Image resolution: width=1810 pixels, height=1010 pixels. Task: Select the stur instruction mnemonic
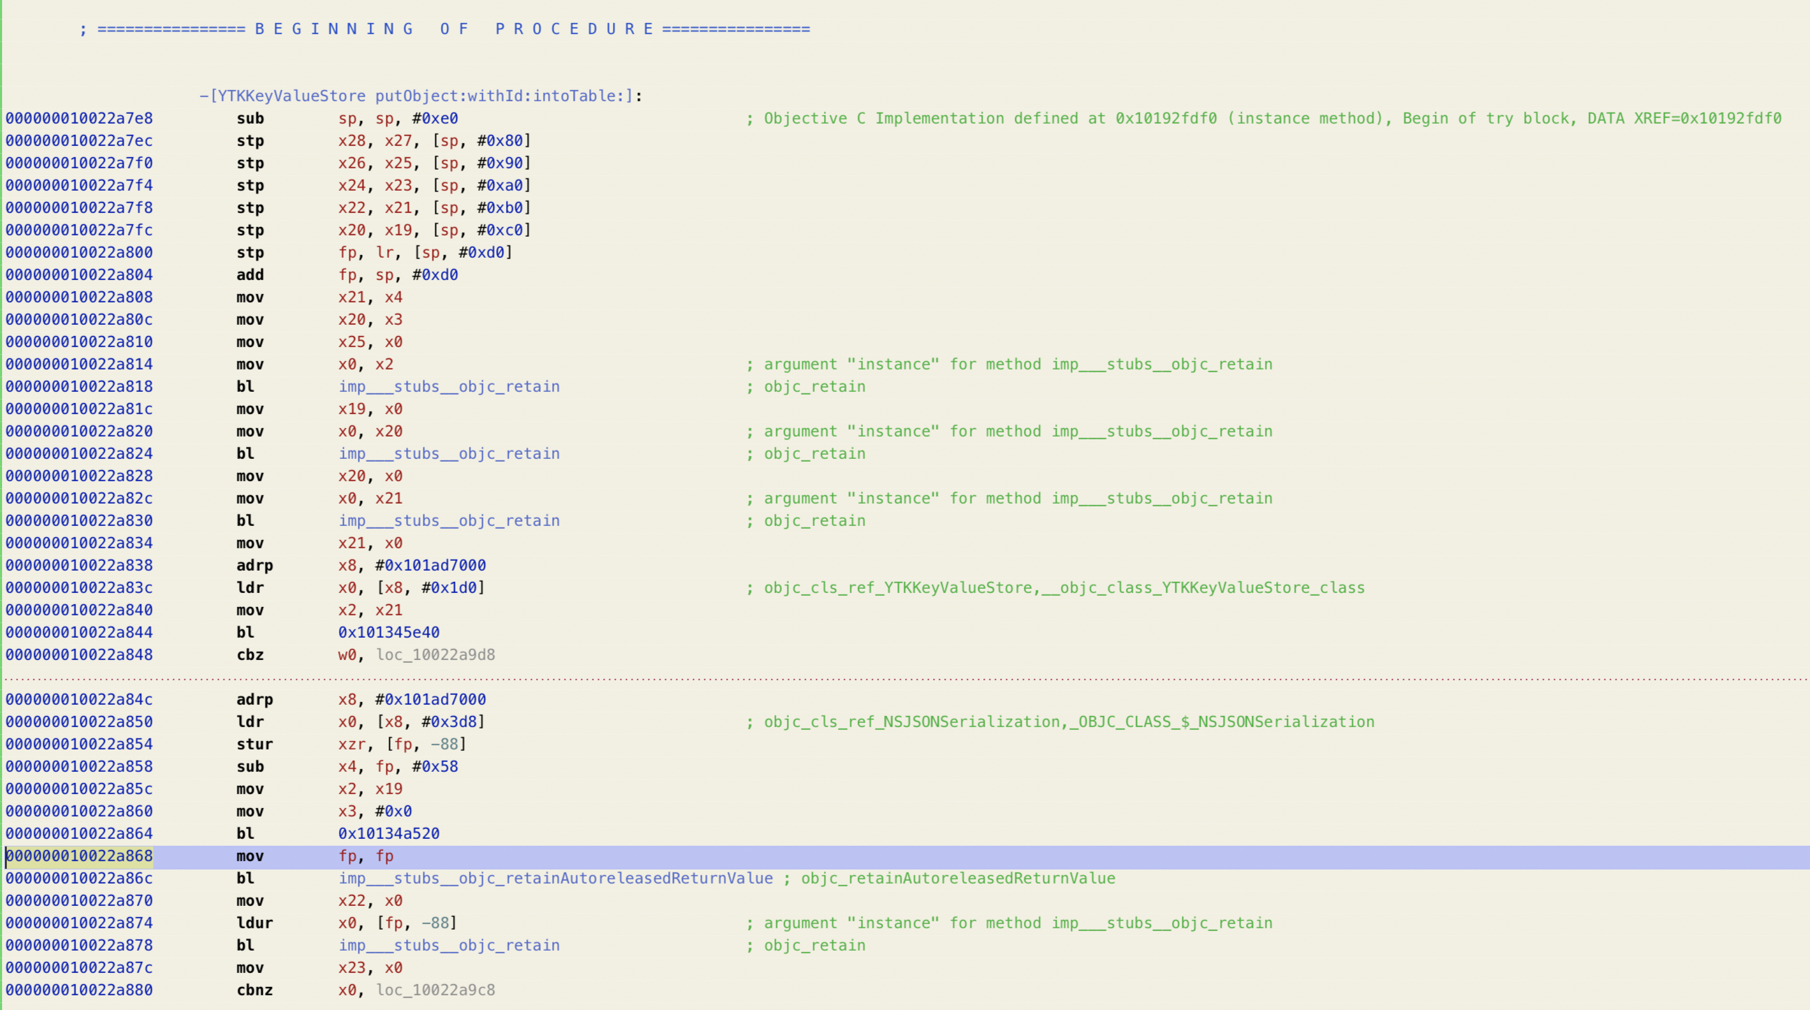pos(254,745)
